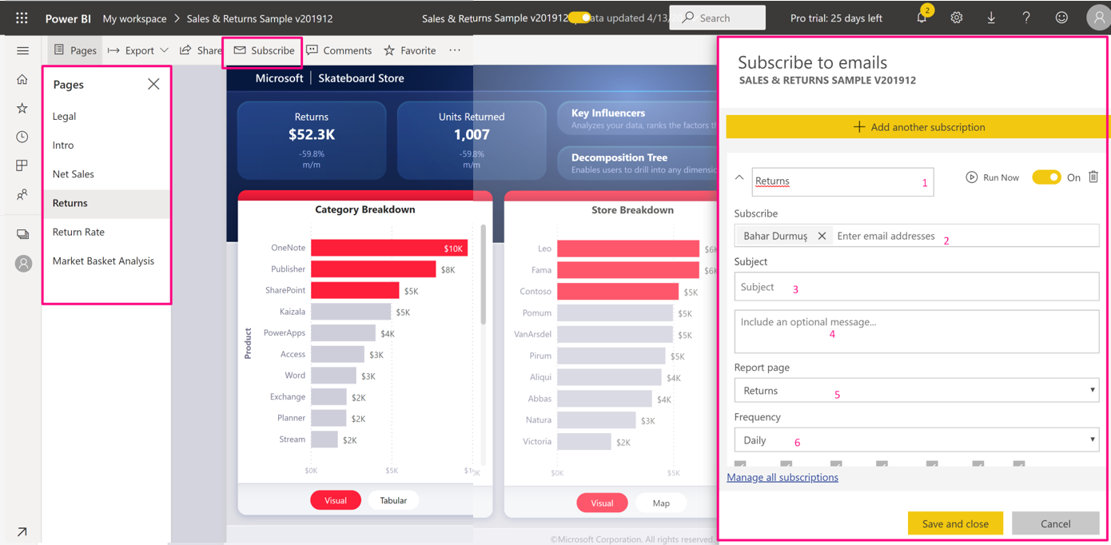
Task: Click Sales & Returns Sample v201912 breadcrumb
Action: click(x=260, y=18)
